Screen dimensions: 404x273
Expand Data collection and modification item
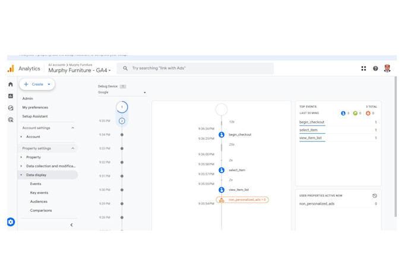coord(21,166)
